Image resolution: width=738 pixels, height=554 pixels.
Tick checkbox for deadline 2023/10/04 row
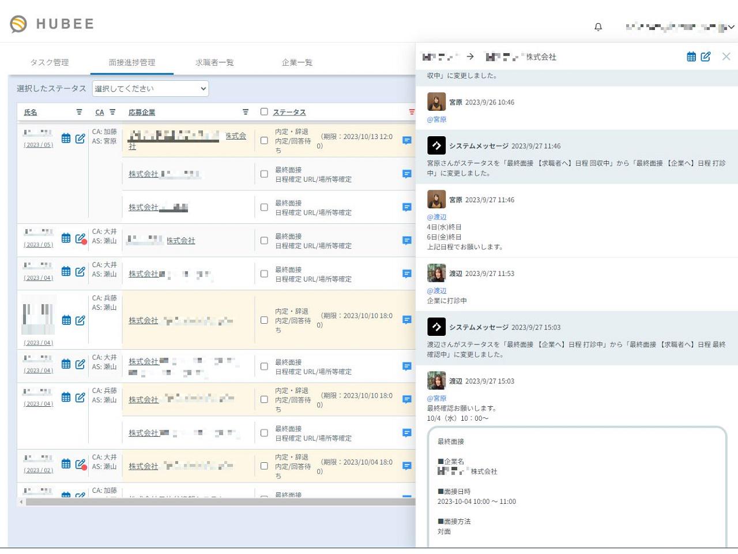264,466
